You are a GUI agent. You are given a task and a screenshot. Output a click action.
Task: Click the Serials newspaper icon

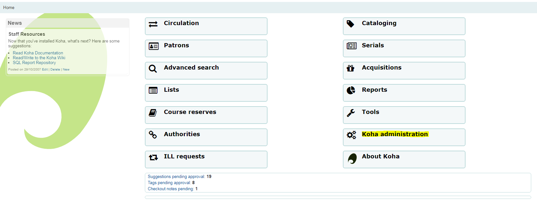point(352,46)
